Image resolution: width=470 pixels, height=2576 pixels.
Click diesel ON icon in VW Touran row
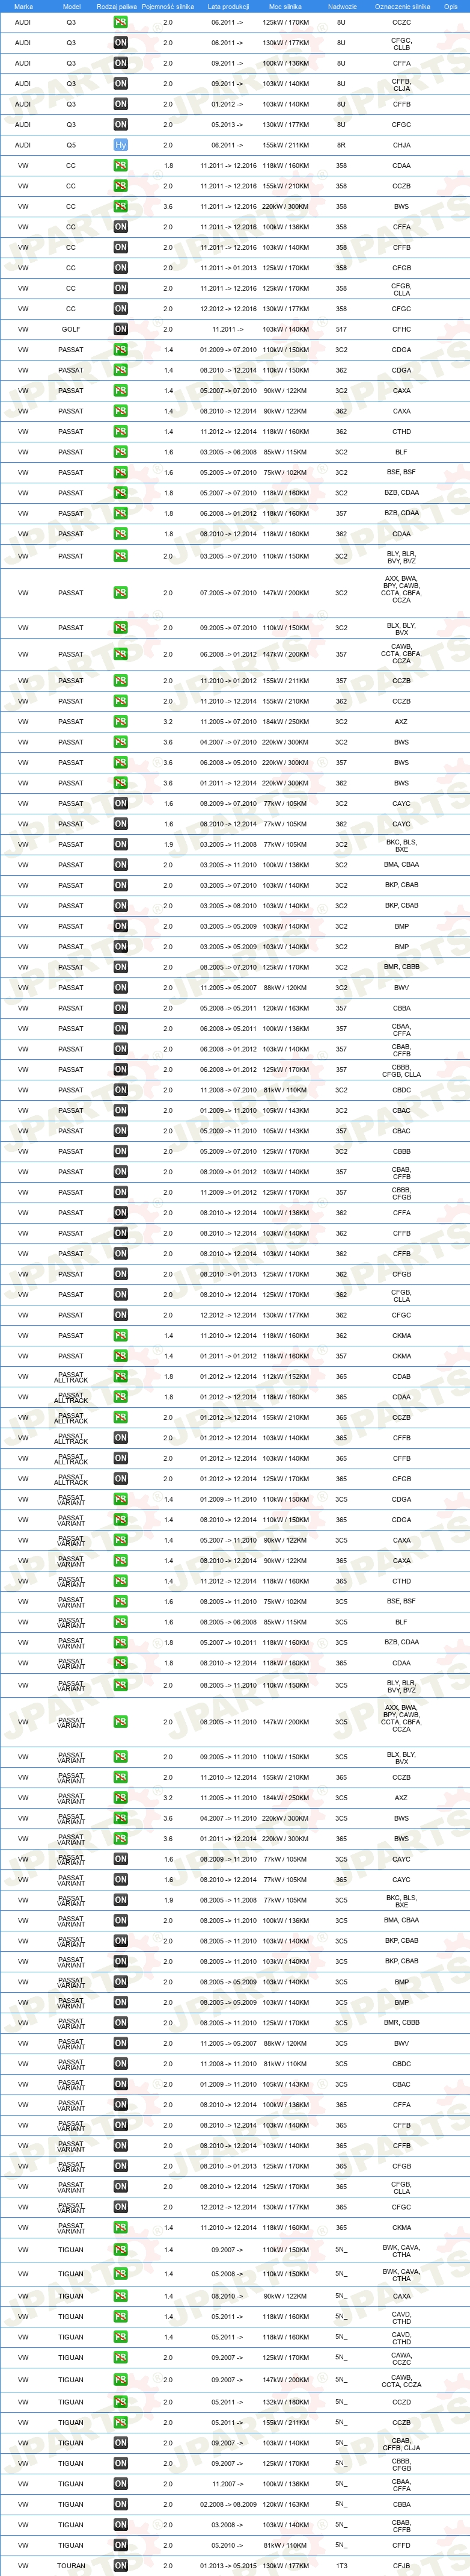(x=121, y=2566)
